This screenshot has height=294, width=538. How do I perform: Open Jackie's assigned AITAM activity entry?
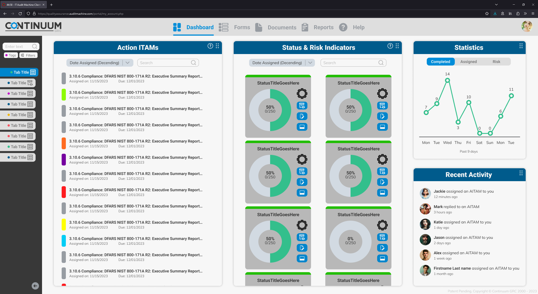pos(463,192)
